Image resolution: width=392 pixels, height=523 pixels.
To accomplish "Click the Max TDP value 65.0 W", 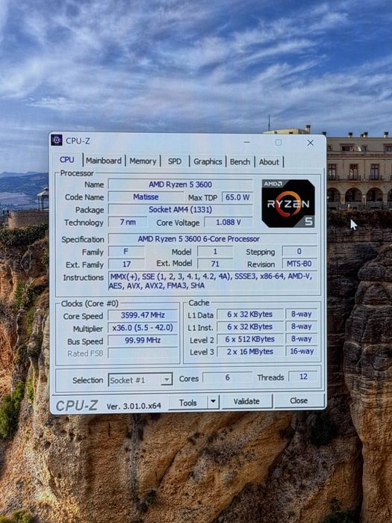I will click(237, 197).
